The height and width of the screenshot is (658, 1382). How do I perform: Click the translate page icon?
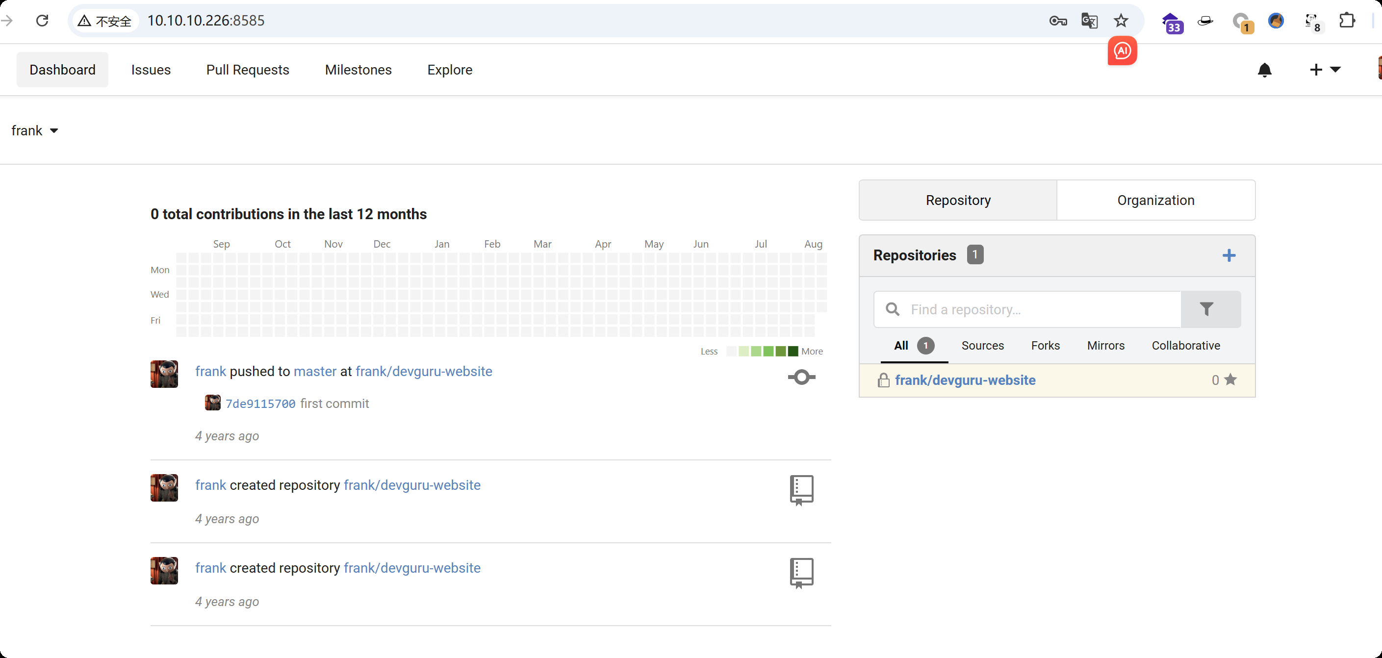(x=1089, y=21)
